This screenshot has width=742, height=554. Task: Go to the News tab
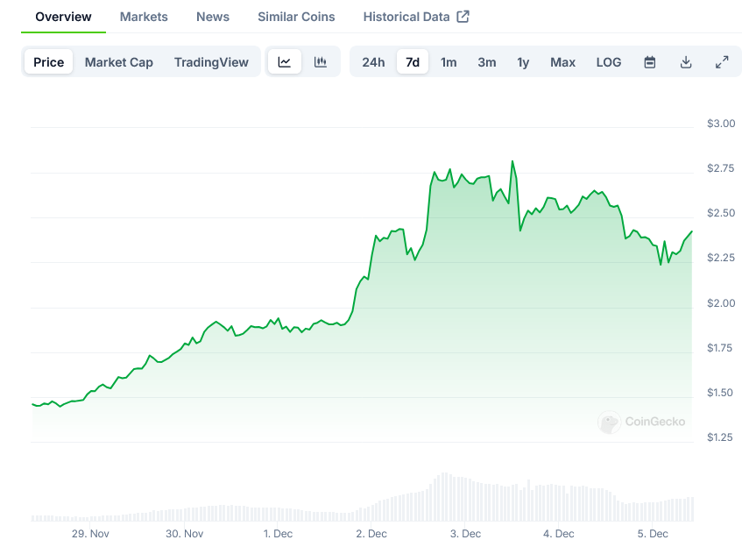pos(213,17)
